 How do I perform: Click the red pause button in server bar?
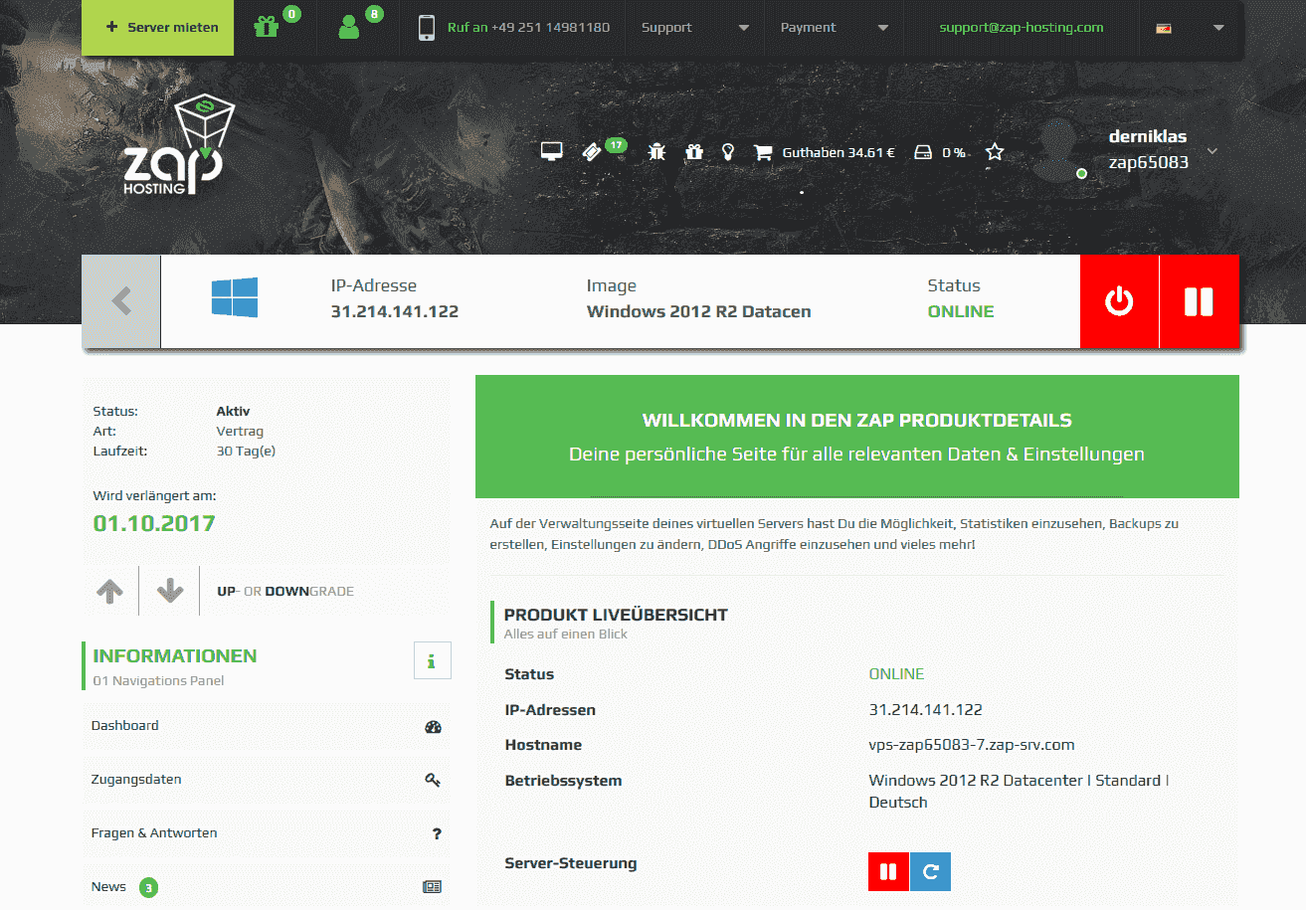tap(1199, 301)
